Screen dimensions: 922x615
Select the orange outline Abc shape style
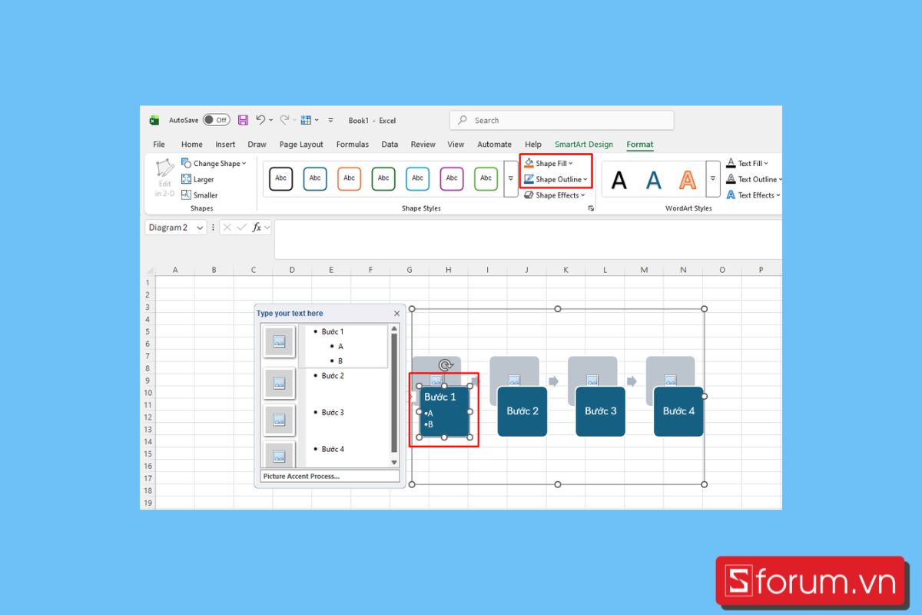tap(349, 178)
